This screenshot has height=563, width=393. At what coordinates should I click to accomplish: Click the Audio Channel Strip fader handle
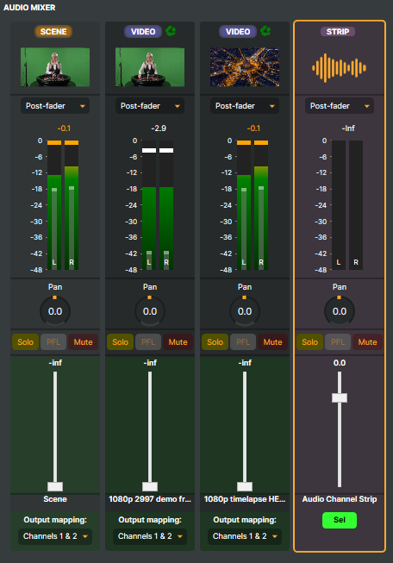point(340,397)
